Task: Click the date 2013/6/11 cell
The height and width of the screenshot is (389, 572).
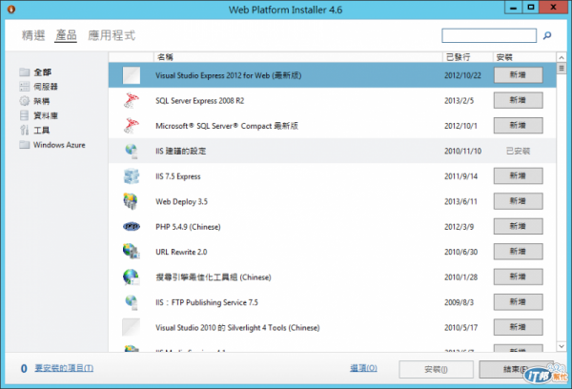Action: pyautogui.click(x=460, y=201)
